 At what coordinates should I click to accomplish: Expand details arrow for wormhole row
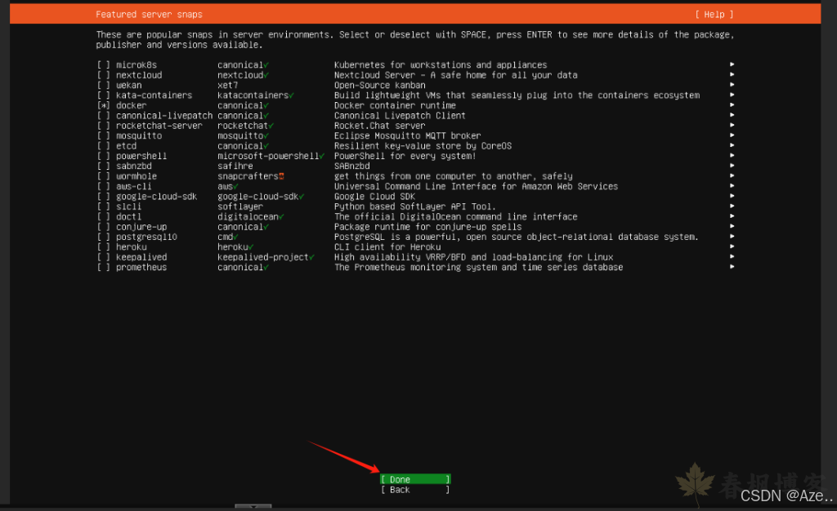point(732,176)
